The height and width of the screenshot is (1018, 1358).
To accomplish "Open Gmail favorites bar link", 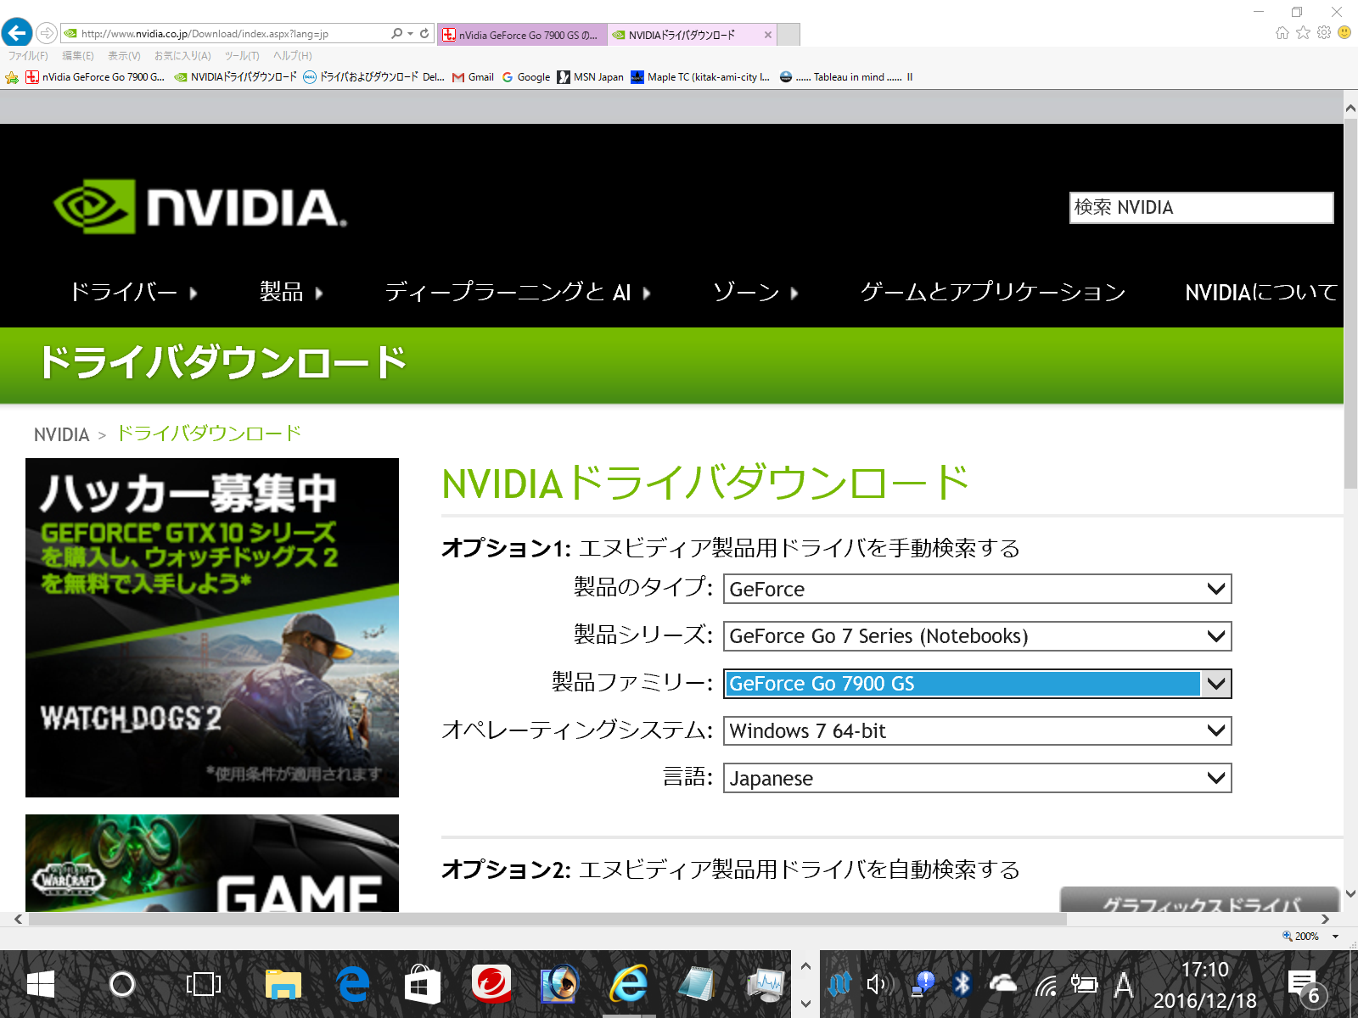I will pos(473,77).
